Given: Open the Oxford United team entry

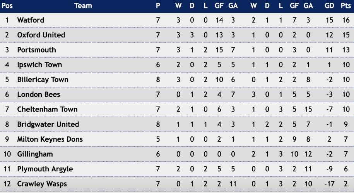Looking at the screenshot, I should (41, 35).
